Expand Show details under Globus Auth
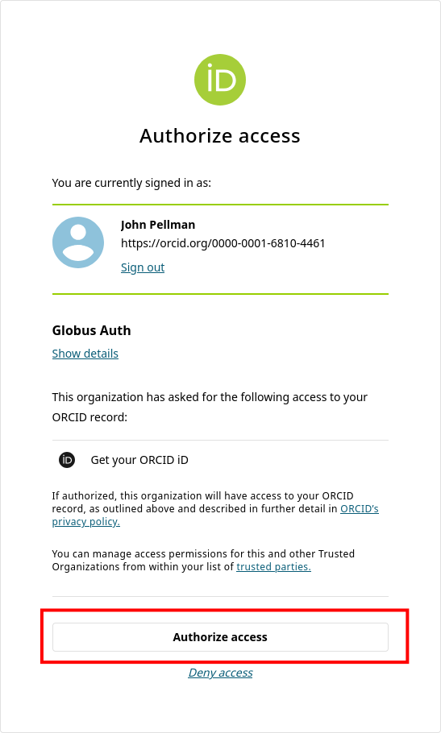This screenshot has width=441, height=733. 85,354
